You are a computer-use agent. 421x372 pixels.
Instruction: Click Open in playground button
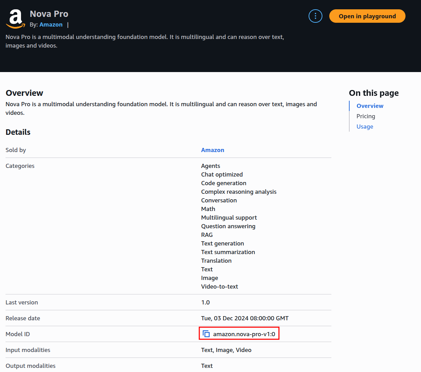[x=367, y=16]
